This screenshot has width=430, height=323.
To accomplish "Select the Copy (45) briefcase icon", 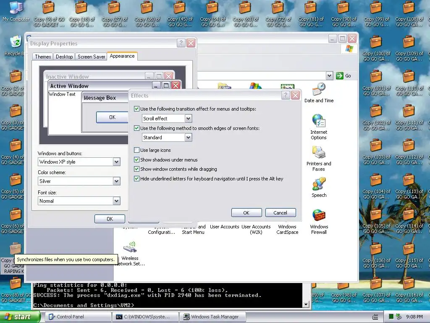I will [180, 14].
